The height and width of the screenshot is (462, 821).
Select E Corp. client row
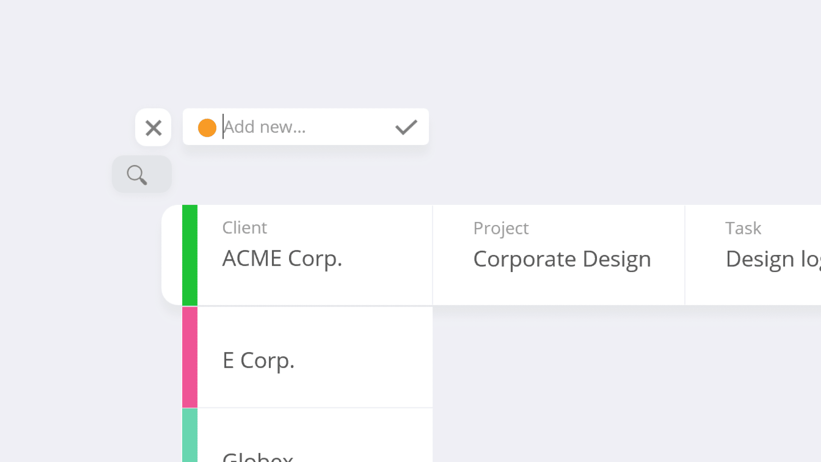pyautogui.click(x=307, y=357)
